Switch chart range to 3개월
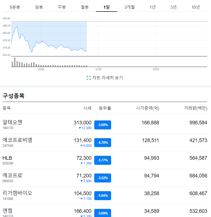This screenshot has width=211, height=217. pos(129,7)
